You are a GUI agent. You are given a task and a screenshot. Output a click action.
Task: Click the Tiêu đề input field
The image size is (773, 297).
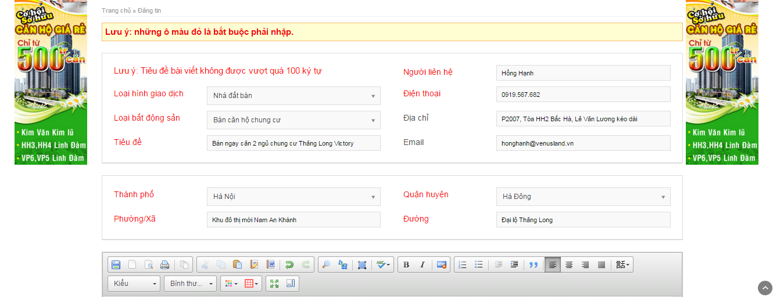pyautogui.click(x=294, y=143)
